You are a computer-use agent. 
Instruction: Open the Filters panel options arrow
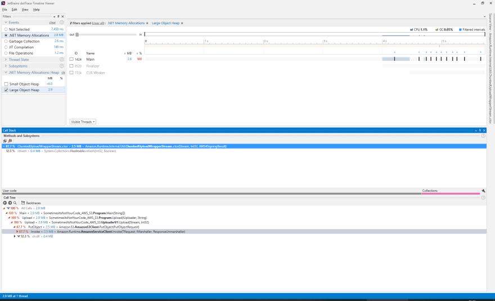tap(55, 16)
